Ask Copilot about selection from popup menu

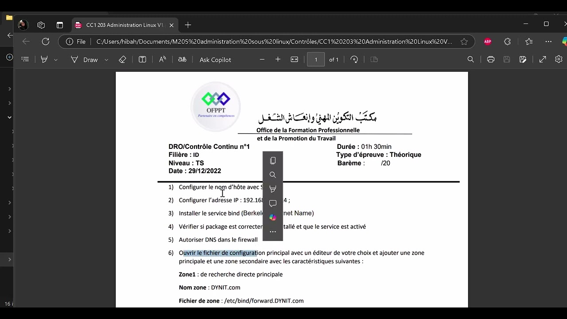pyautogui.click(x=273, y=217)
